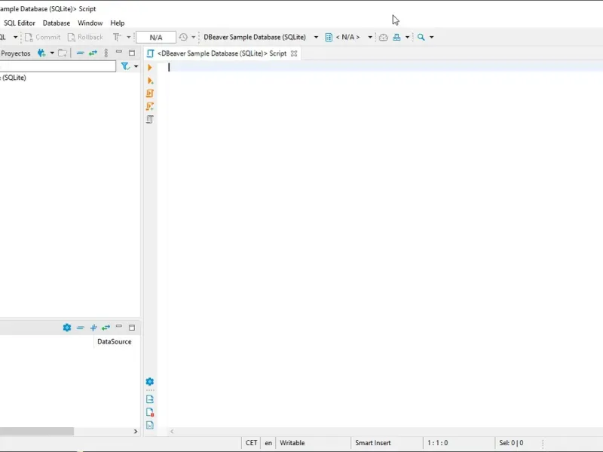603x452 pixels.
Task: Click CET timezone in status bar
Action: (251, 443)
